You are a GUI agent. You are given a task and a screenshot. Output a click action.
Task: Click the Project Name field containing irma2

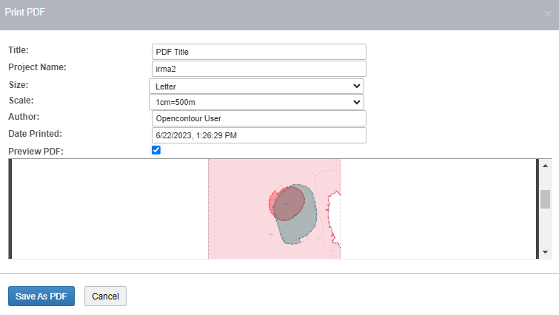pos(258,69)
